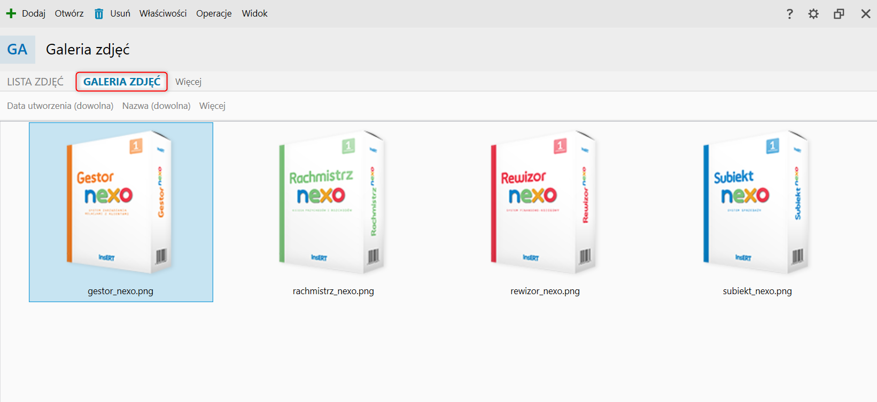The width and height of the screenshot is (877, 402).
Task: Select the Rachmistrz nexo box thumbnail
Action: [x=332, y=202]
